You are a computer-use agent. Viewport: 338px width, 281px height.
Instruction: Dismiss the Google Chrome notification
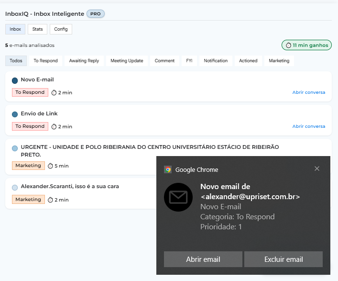point(317,169)
